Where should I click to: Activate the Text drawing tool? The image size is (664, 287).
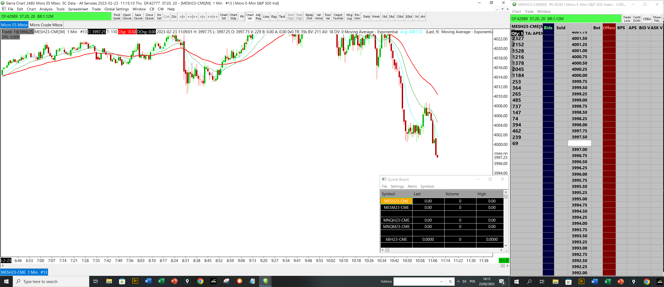282,16
